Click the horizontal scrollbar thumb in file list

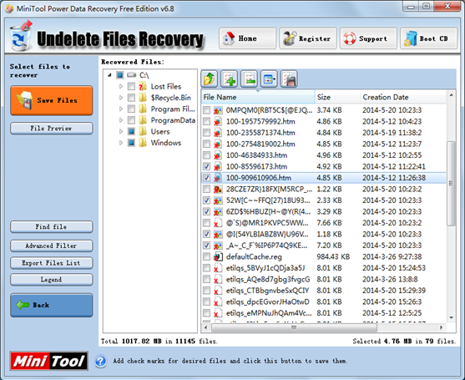[x=294, y=327]
